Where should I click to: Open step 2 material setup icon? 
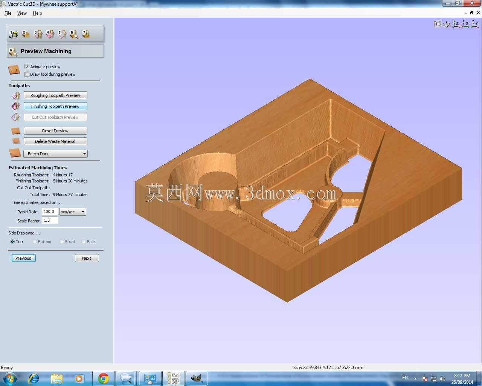[x=26, y=34]
